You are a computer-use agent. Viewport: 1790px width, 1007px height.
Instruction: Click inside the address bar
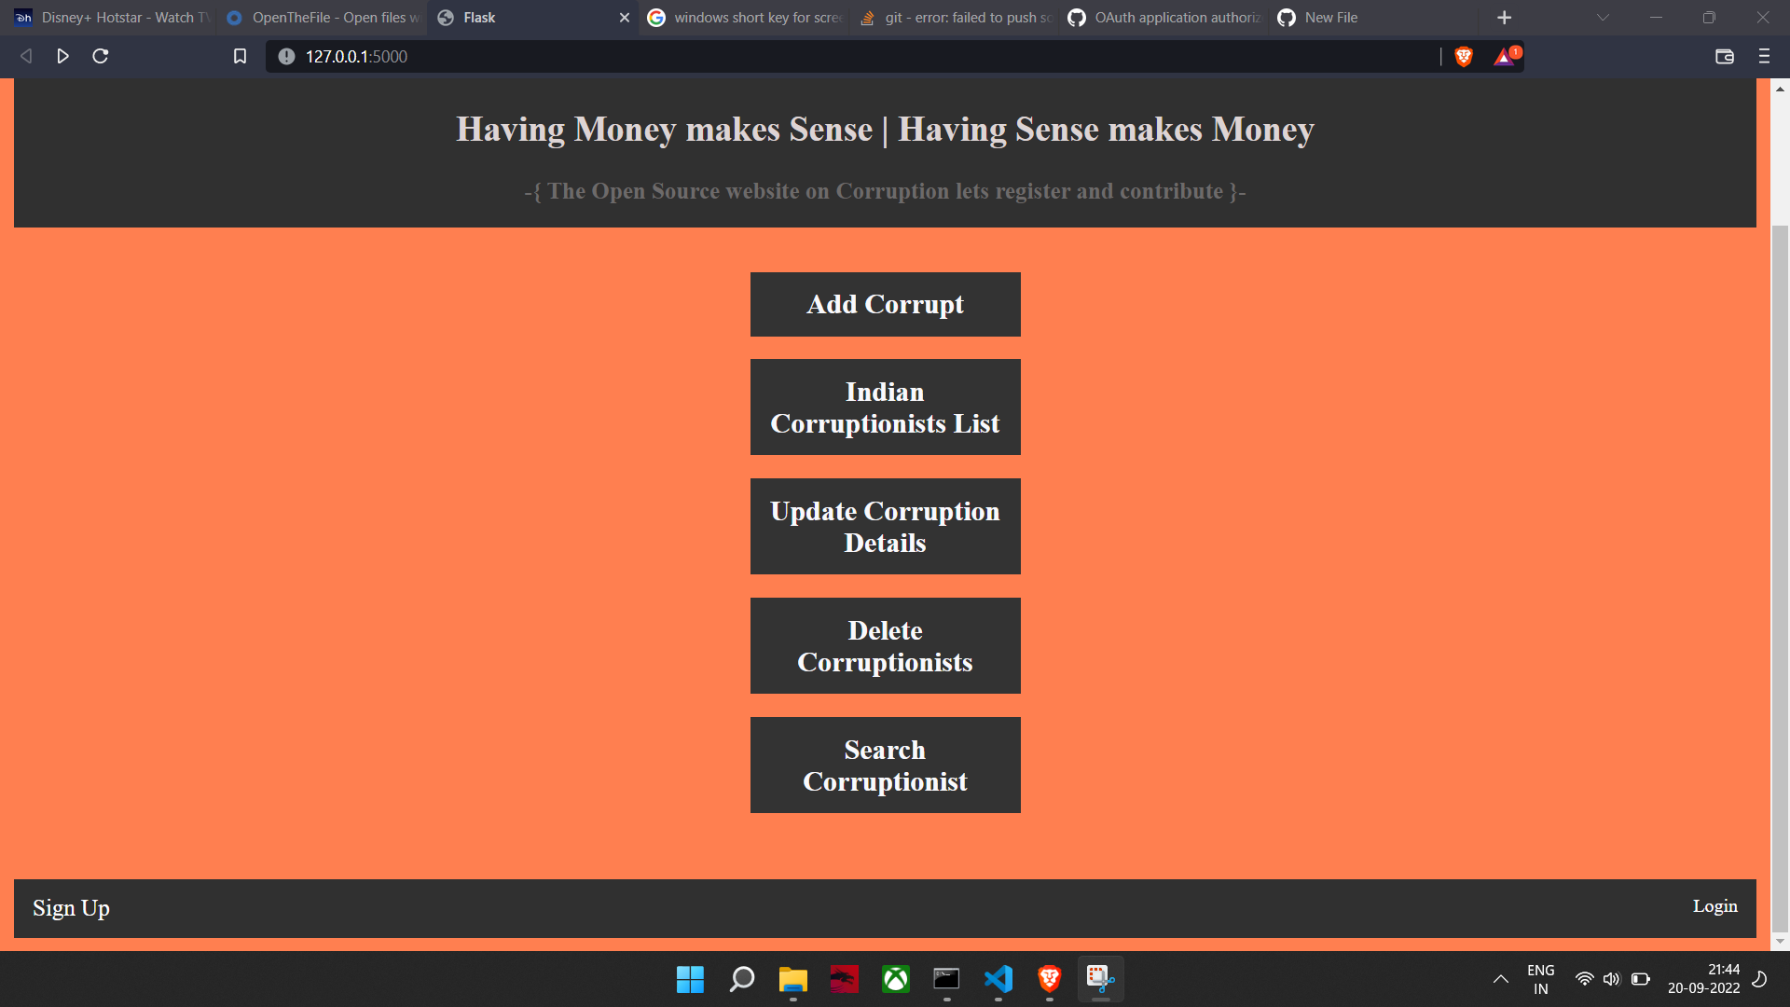pos(839,56)
